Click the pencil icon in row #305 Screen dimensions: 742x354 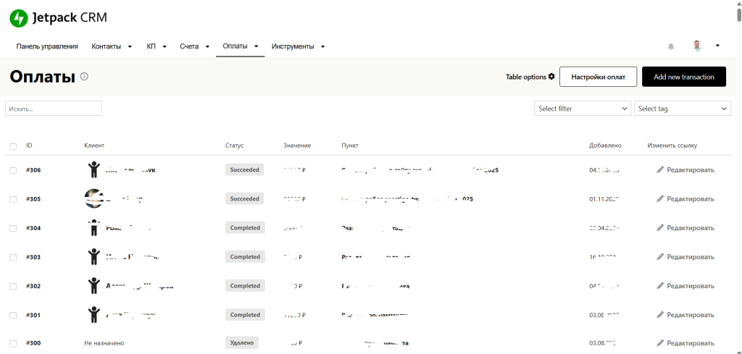pos(660,199)
